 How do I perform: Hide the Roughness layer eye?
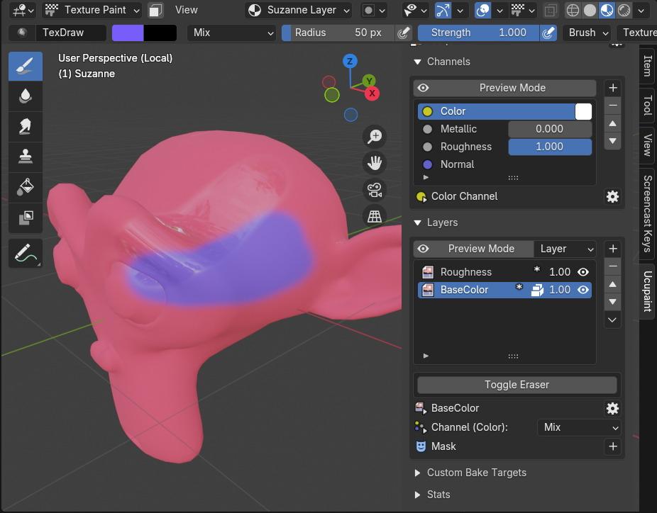click(x=583, y=272)
